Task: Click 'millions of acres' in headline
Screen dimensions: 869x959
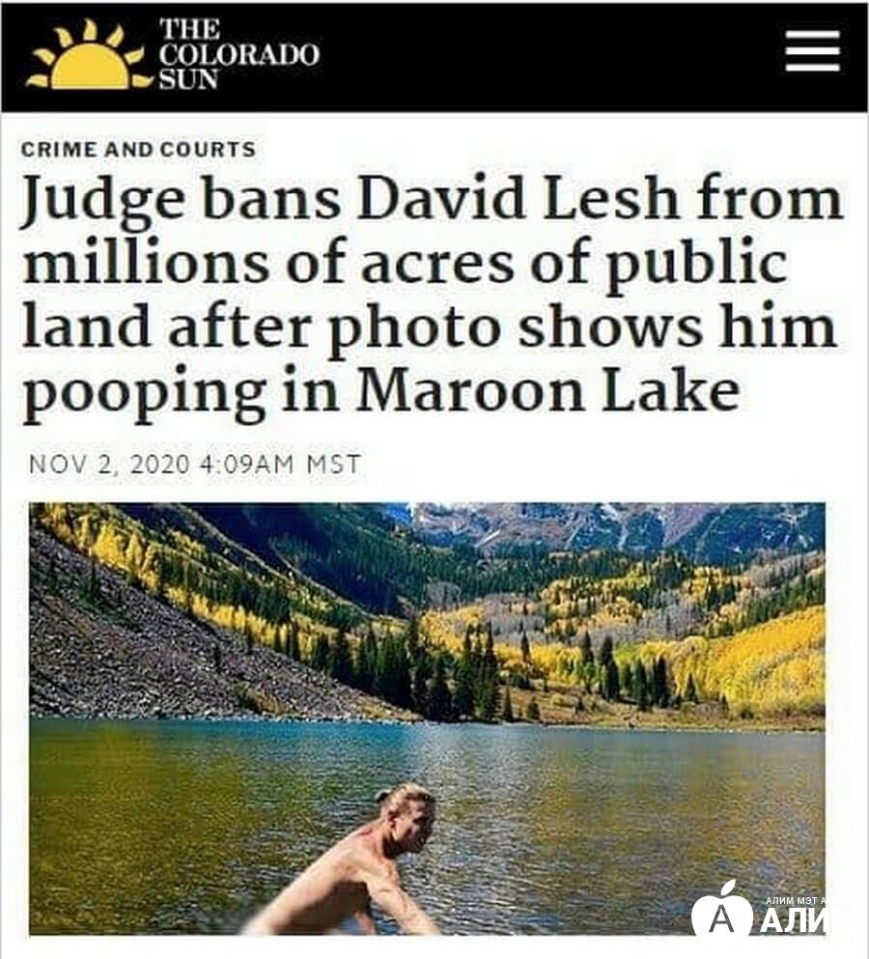Action: click(269, 263)
